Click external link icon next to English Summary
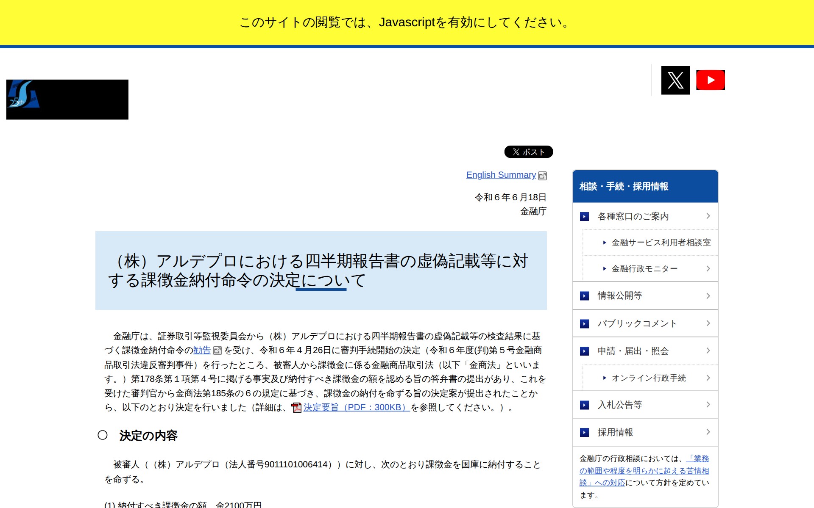This screenshot has width=814, height=508. click(542, 176)
